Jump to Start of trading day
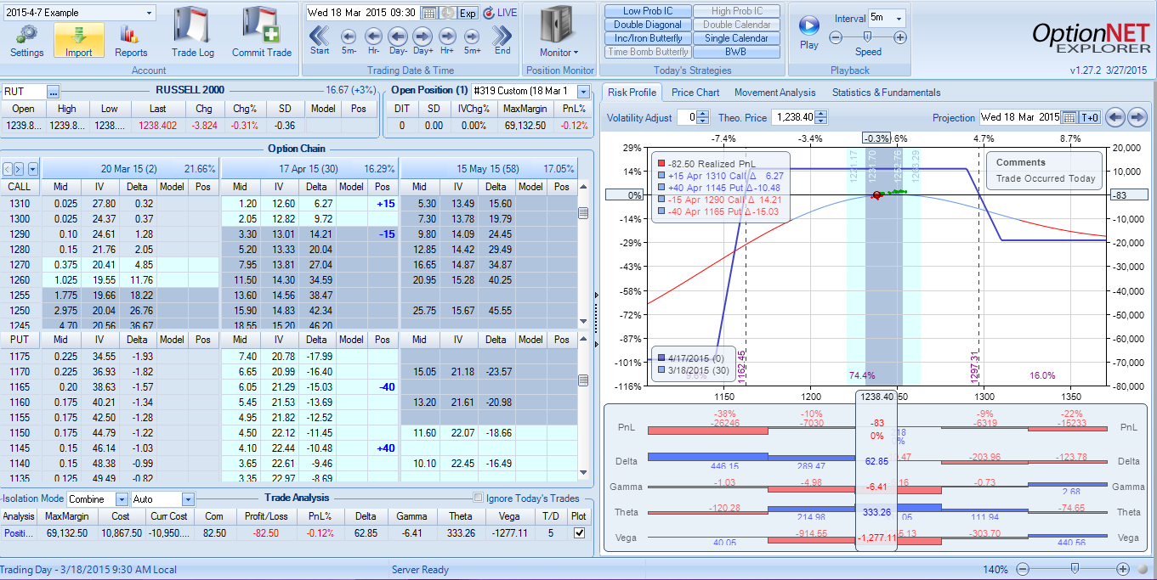The height and width of the screenshot is (580, 1157). click(320, 38)
